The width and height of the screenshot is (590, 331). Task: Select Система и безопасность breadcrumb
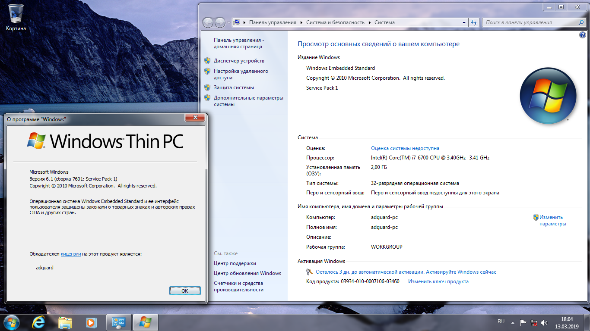pos(335,22)
